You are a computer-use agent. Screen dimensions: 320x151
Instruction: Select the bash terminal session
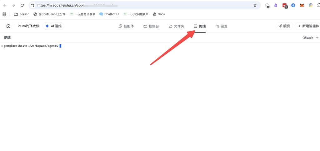(307, 37)
